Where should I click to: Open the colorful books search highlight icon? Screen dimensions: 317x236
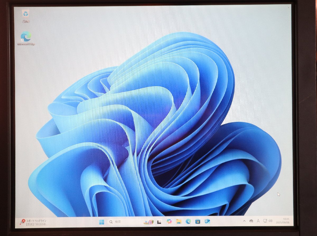149,222
